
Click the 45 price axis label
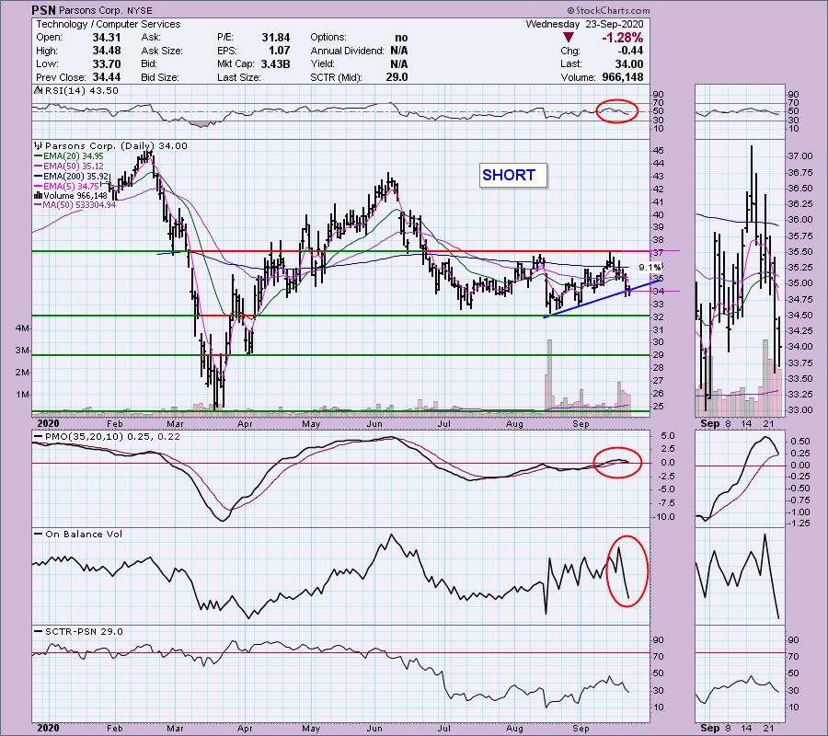coord(658,151)
